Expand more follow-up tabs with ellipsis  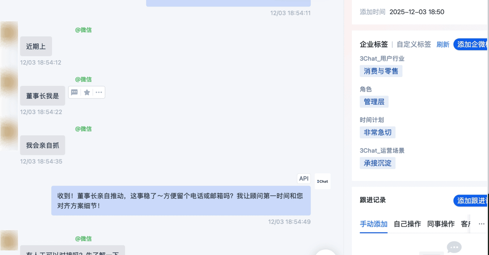481,224
